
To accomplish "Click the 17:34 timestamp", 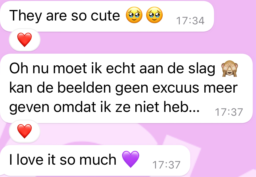I will (190, 21).
